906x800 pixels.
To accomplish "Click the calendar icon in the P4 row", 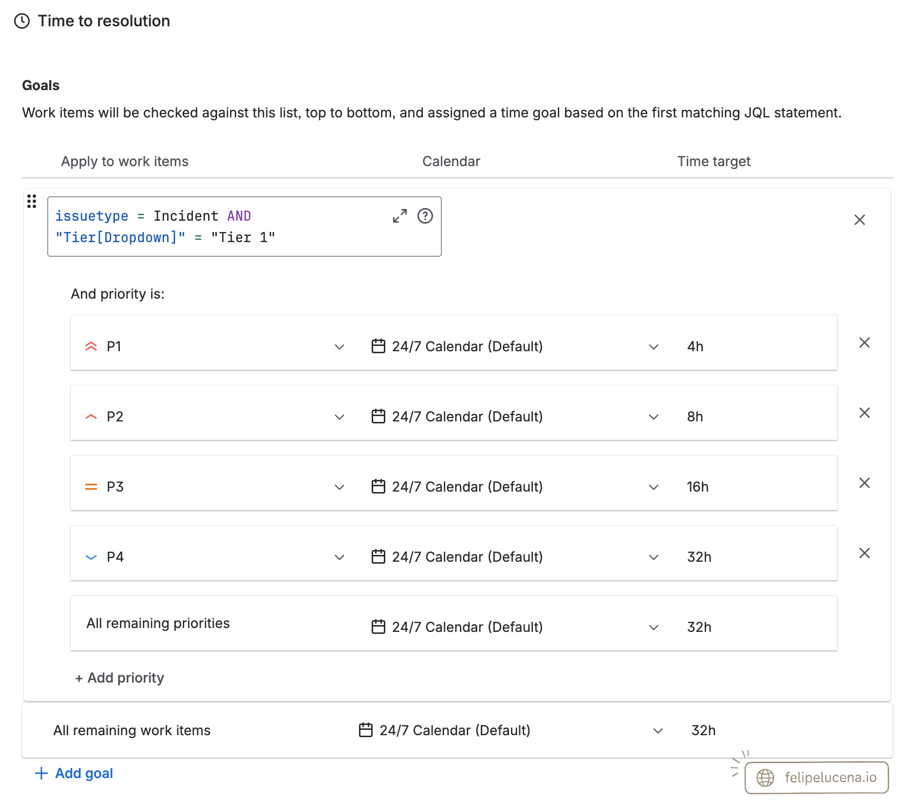I will 378,556.
